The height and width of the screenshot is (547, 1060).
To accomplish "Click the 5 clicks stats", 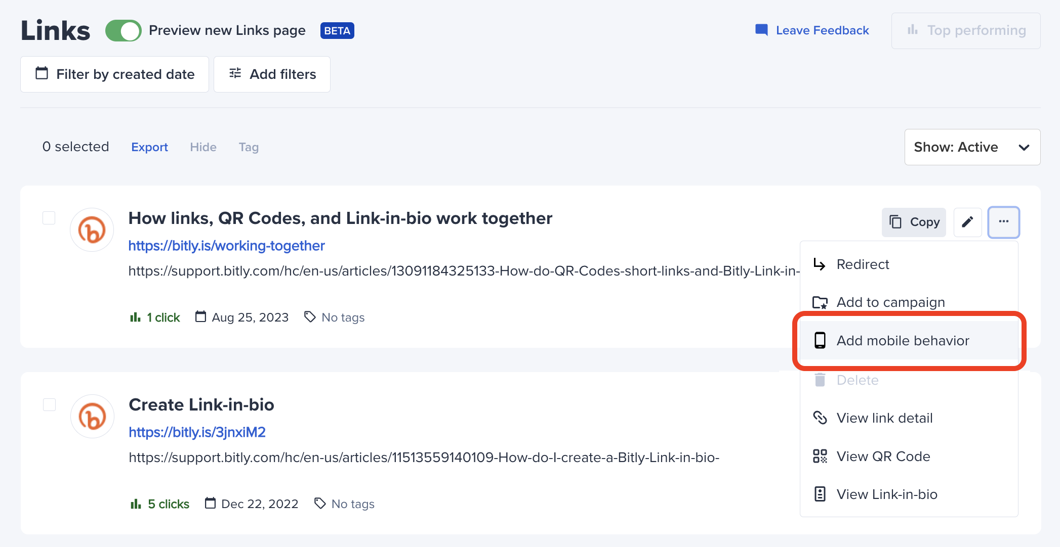I will click(159, 504).
